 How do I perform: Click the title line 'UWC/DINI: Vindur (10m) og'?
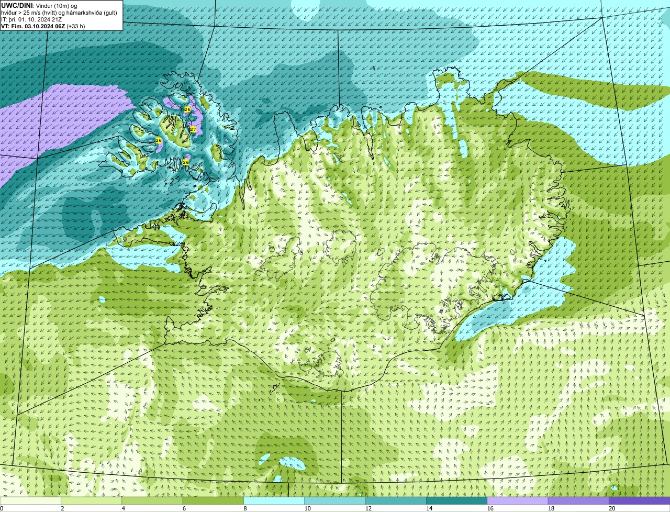tap(39, 5)
